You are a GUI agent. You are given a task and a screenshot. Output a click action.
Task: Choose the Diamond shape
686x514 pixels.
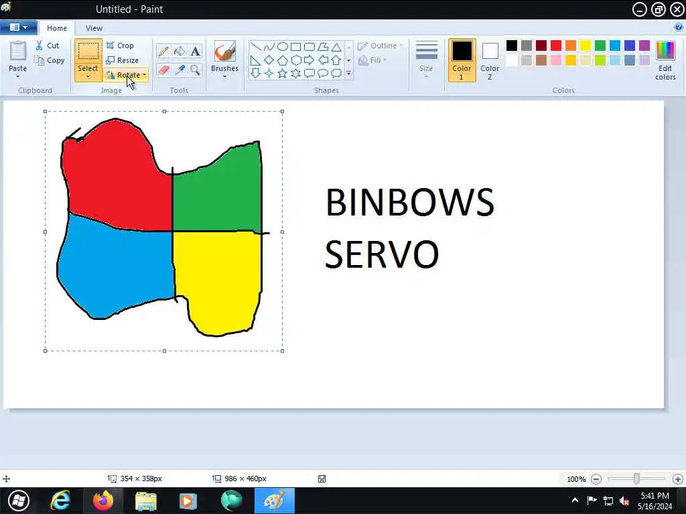coord(269,60)
